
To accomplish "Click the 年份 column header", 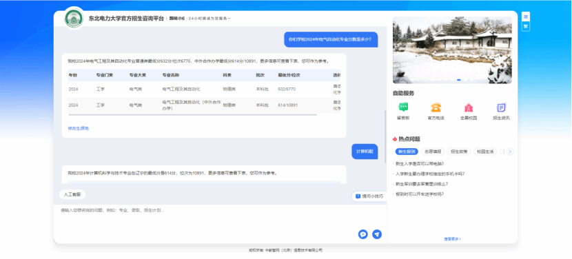I will (x=72, y=75).
